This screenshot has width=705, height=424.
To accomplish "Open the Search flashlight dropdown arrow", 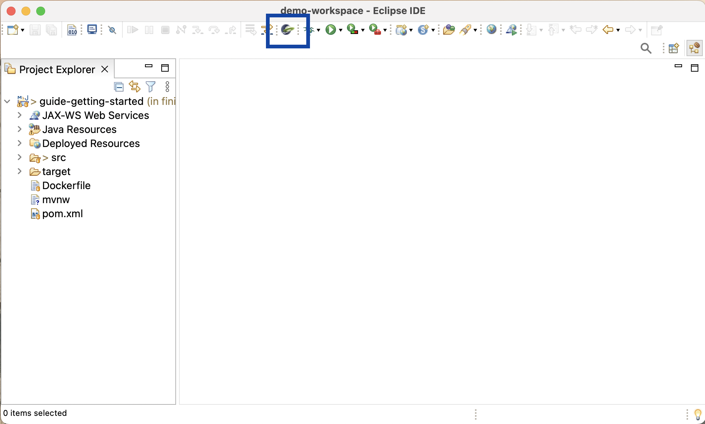I will pos(475,30).
